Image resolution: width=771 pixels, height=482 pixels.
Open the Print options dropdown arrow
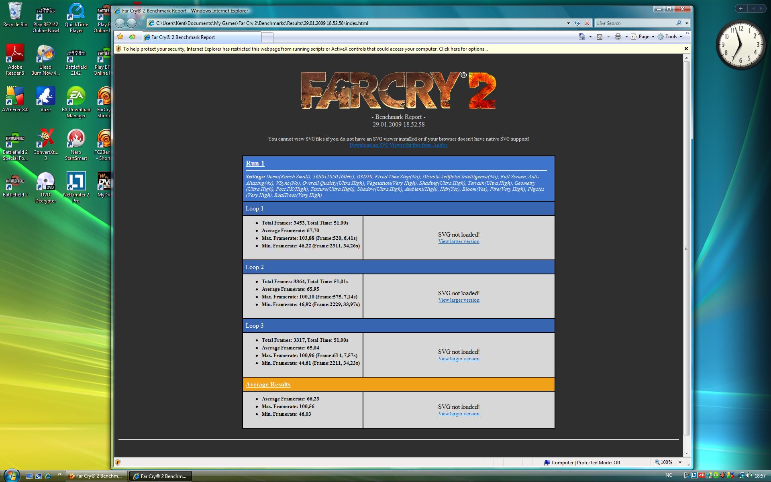[x=626, y=37]
